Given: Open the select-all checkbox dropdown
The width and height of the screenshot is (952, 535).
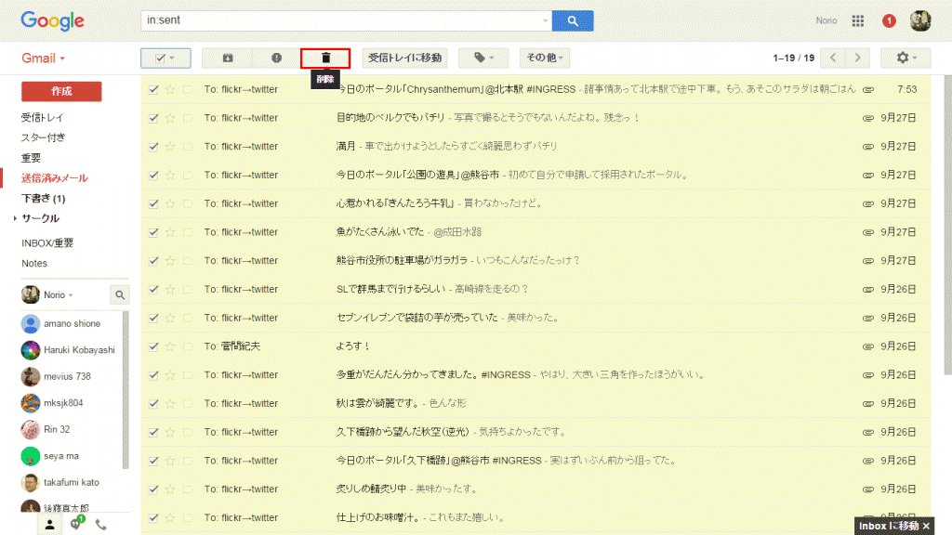Looking at the screenshot, I should pyautogui.click(x=165, y=58).
